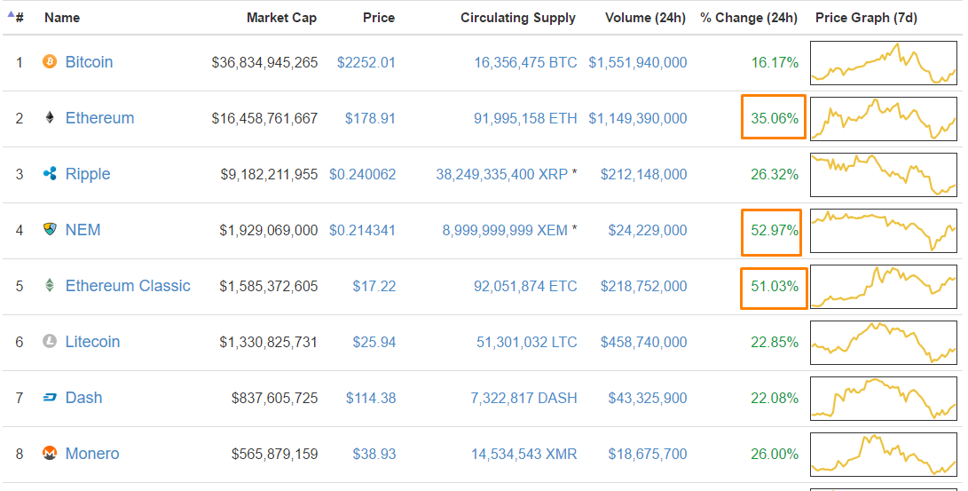Click the Price Graph (7d) header

[865, 18]
